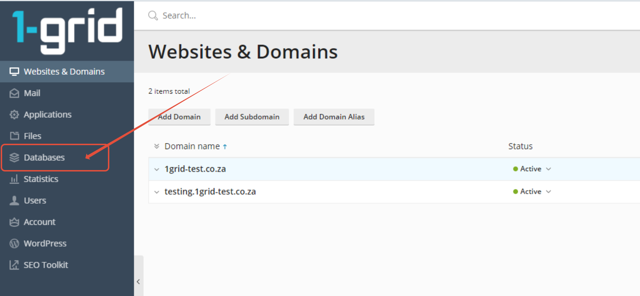The height and width of the screenshot is (296, 640).
Task: Click the Applications gear icon
Action: (14, 115)
